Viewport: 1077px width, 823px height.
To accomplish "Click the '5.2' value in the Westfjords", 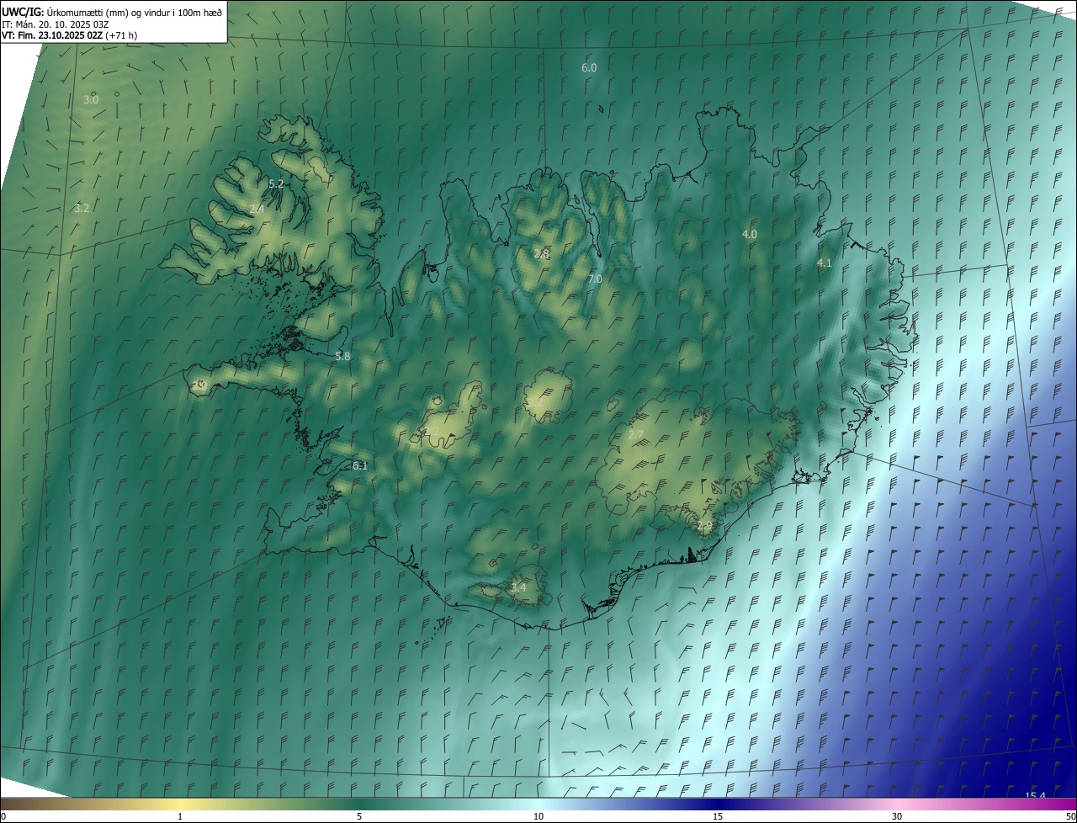I will point(276,183).
